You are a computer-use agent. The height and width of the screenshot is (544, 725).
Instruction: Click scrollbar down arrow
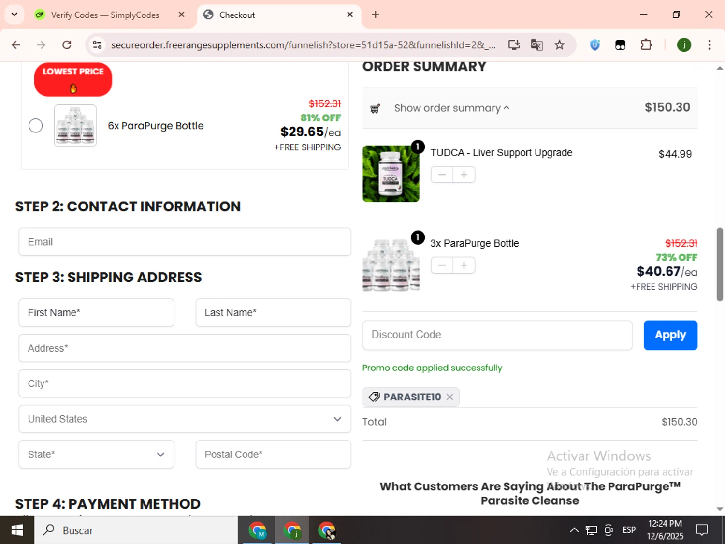tap(720, 509)
